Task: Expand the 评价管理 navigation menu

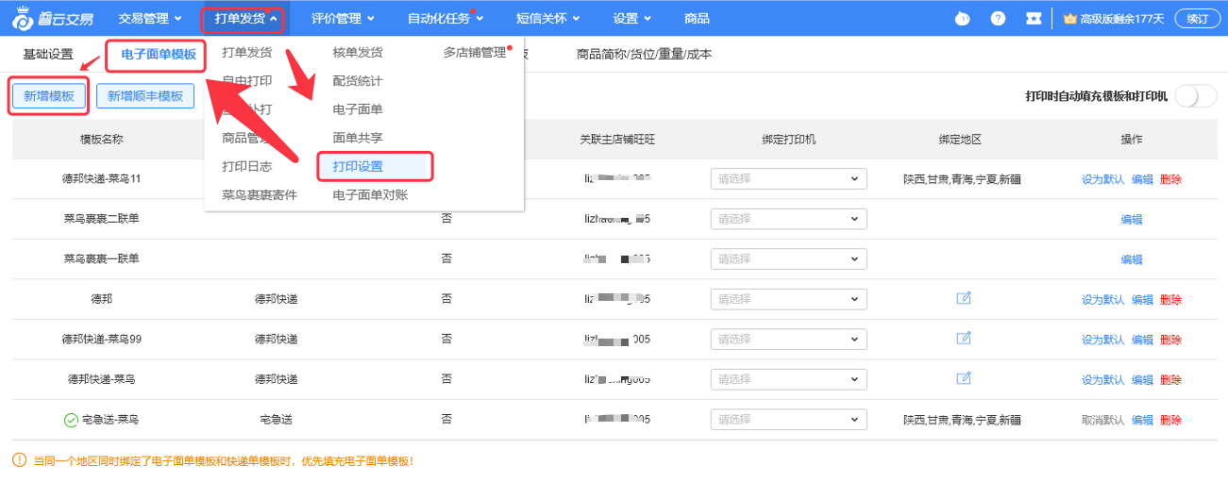Action: point(343,18)
